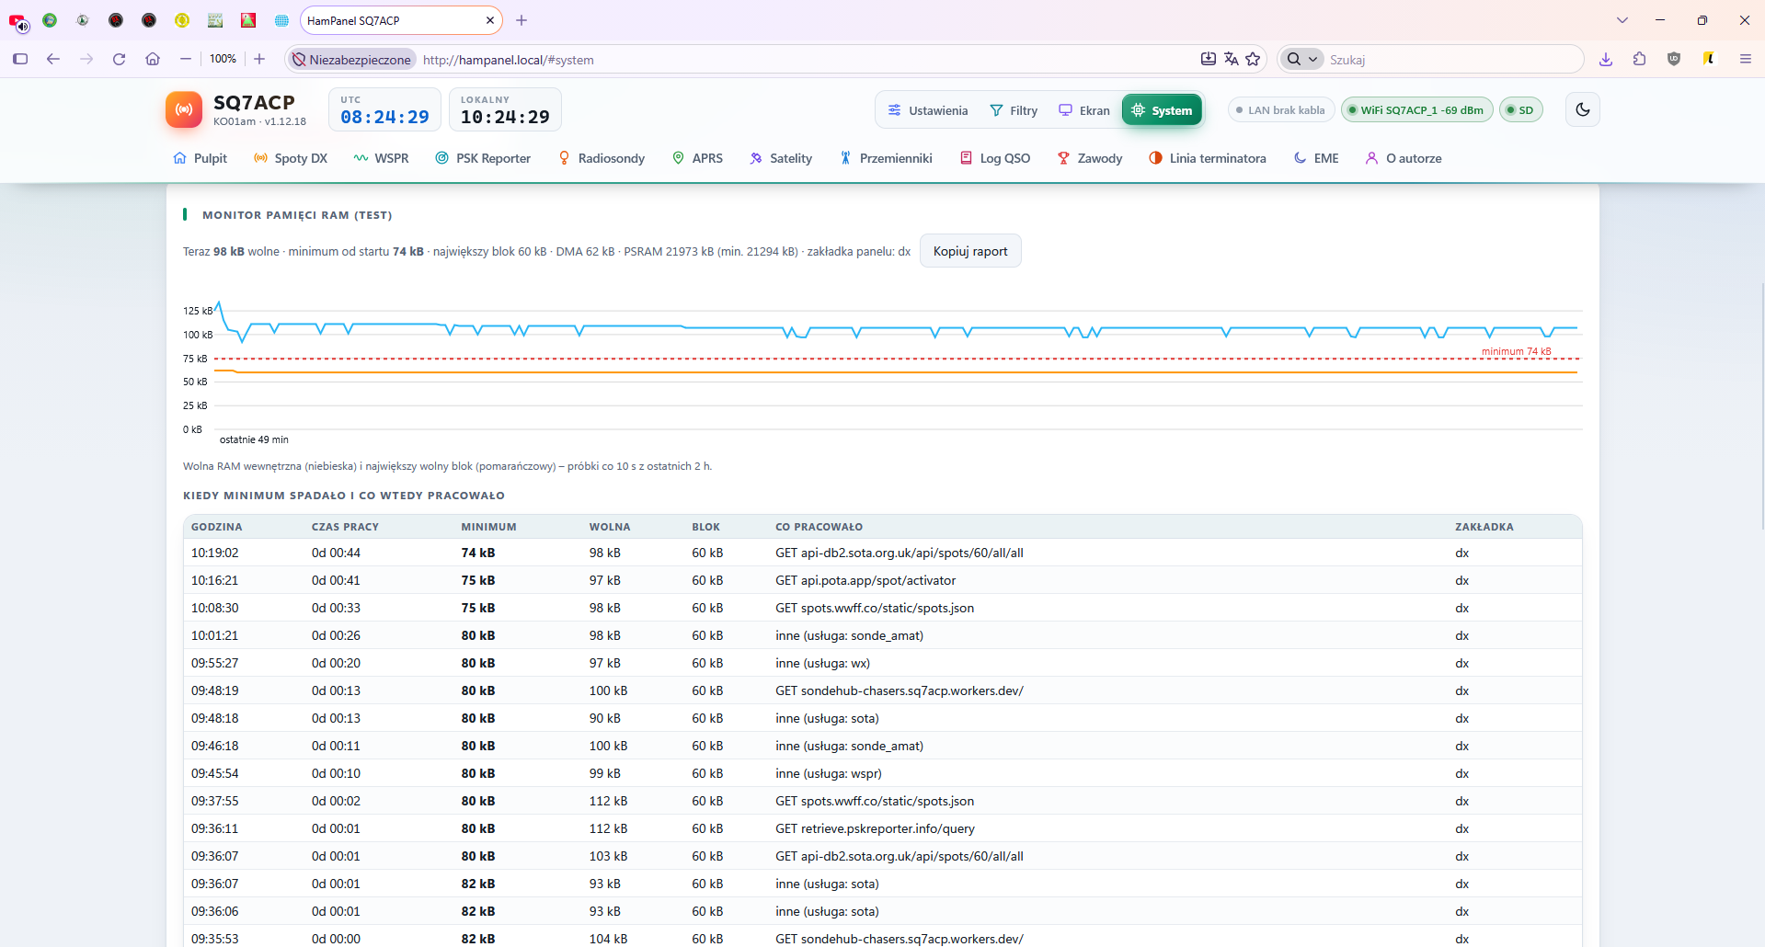Open the WSPR page

(x=381, y=158)
